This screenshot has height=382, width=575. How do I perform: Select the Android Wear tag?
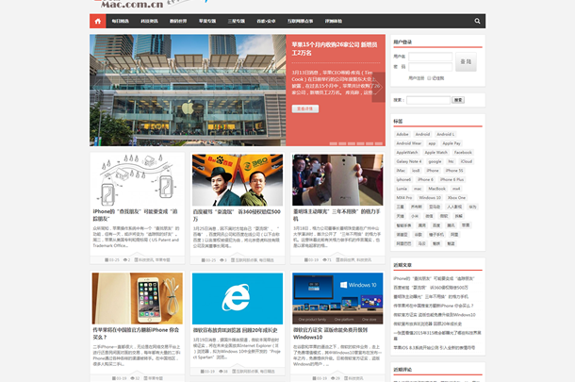point(408,143)
